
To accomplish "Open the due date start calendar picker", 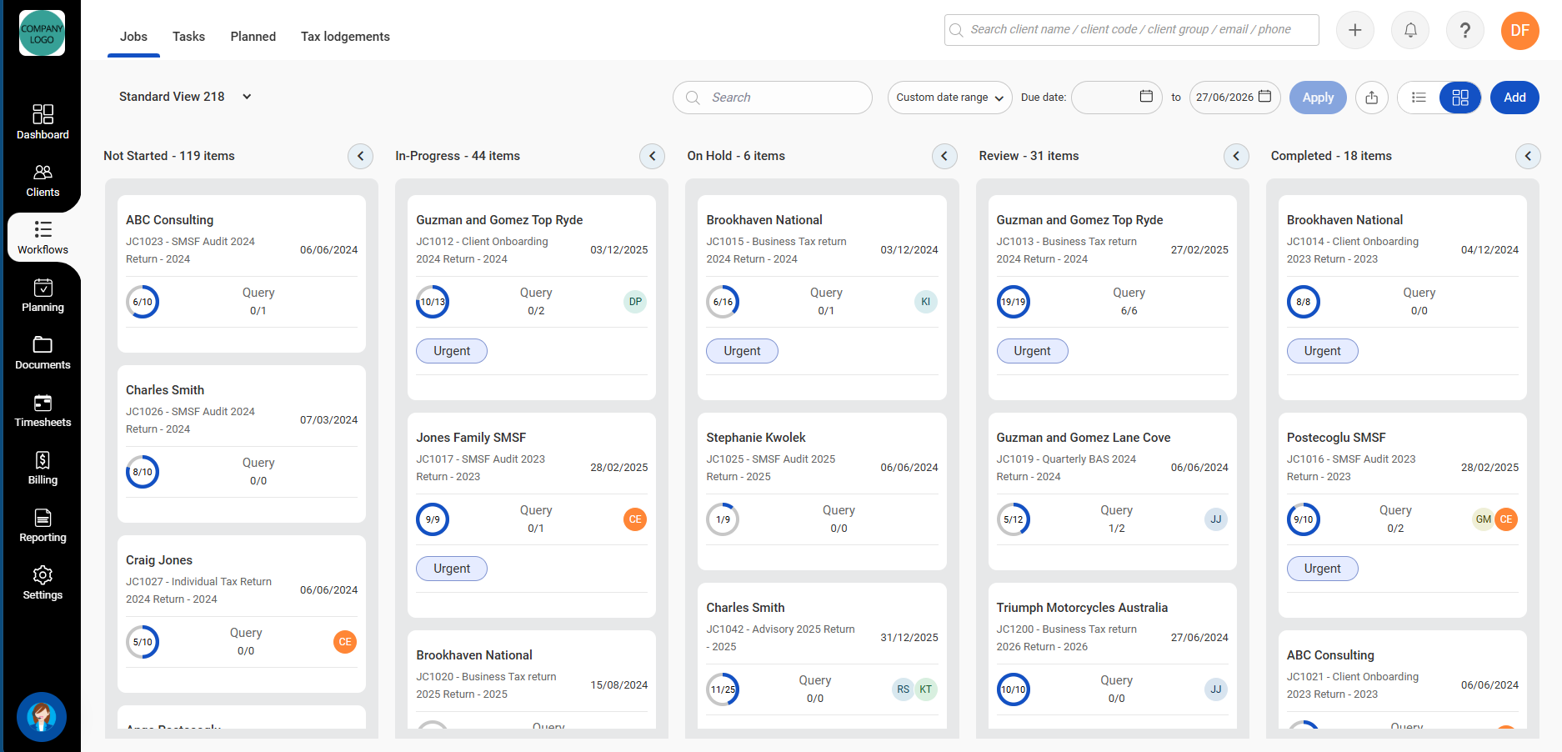I will tap(1146, 97).
